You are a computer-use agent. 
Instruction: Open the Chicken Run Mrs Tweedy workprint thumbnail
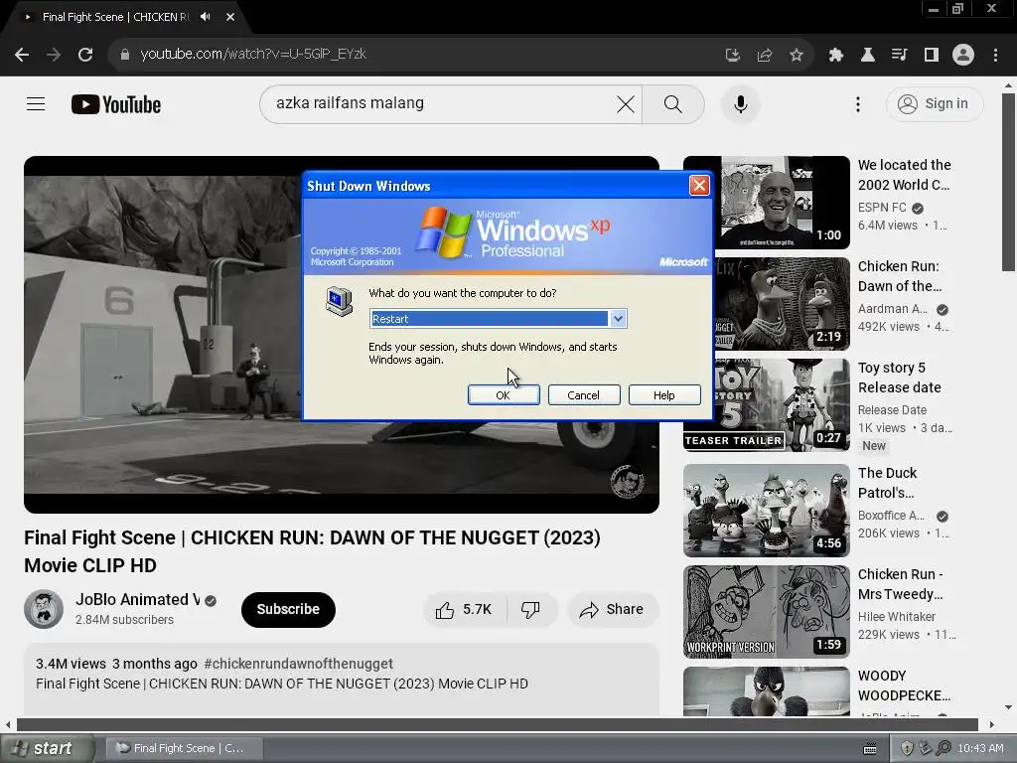point(767,612)
